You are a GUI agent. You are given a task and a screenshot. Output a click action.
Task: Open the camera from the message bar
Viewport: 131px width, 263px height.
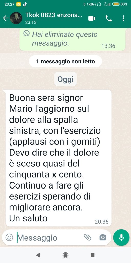click(x=103, y=238)
